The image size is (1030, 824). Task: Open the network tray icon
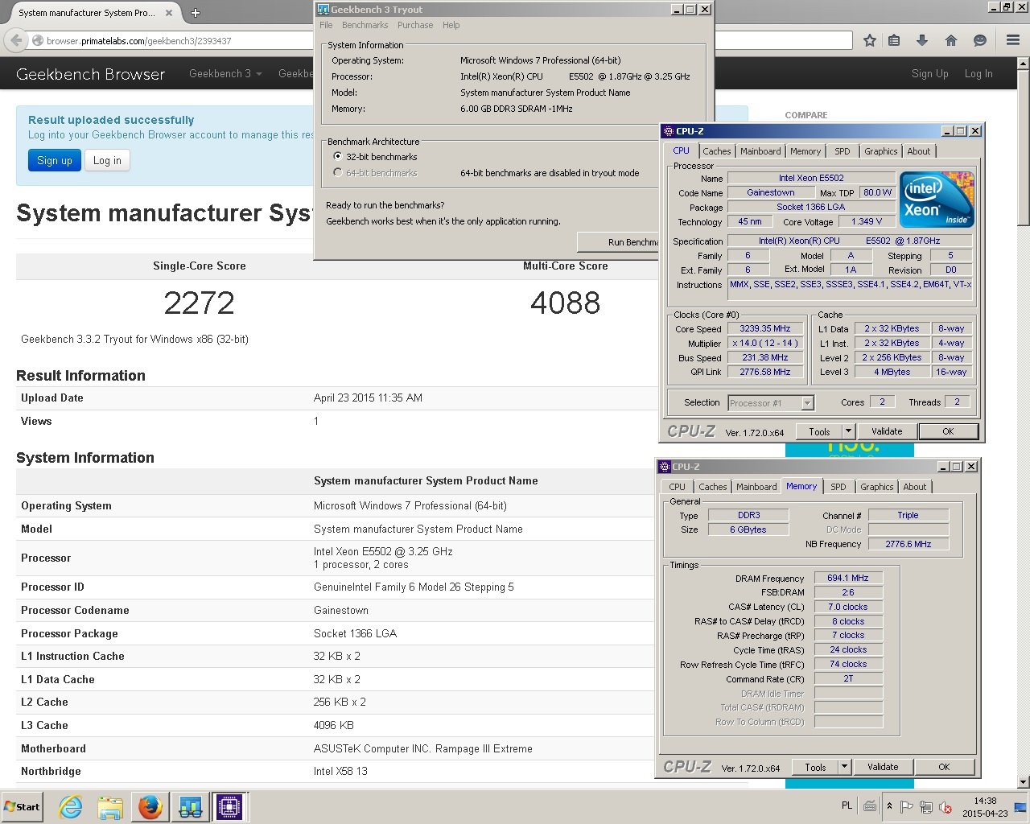click(926, 807)
